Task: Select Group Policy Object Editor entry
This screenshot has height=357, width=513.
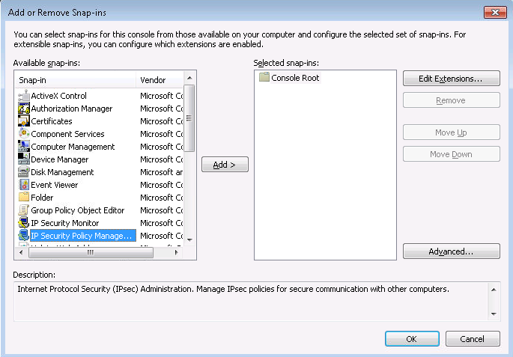Action: tap(77, 210)
